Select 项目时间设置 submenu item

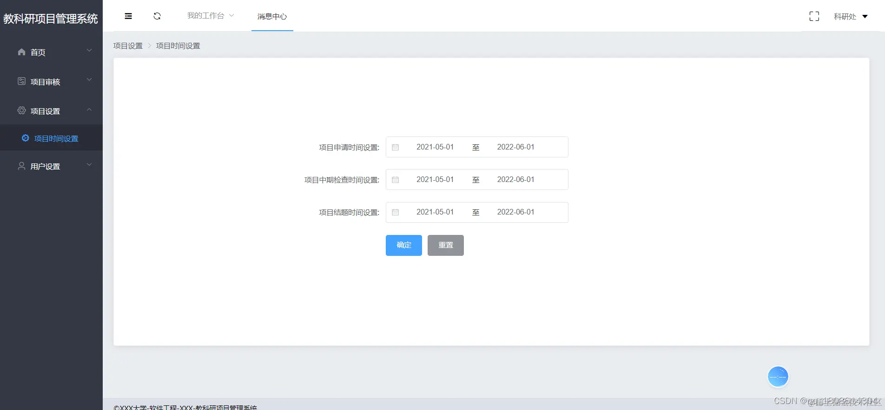point(51,138)
